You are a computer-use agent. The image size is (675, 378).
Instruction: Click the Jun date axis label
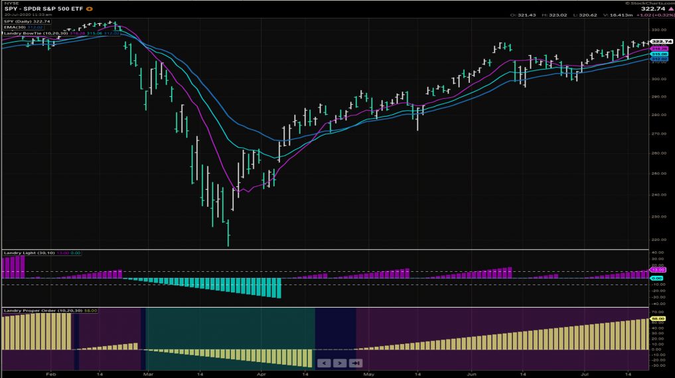click(471, 374)
